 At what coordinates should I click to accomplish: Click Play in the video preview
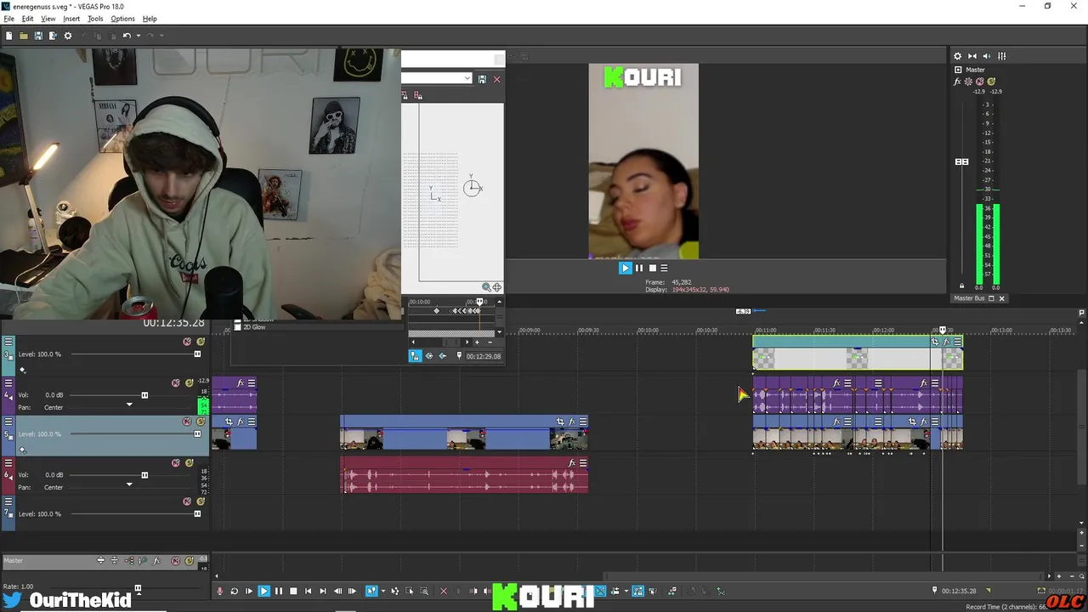tap(625, 268)
